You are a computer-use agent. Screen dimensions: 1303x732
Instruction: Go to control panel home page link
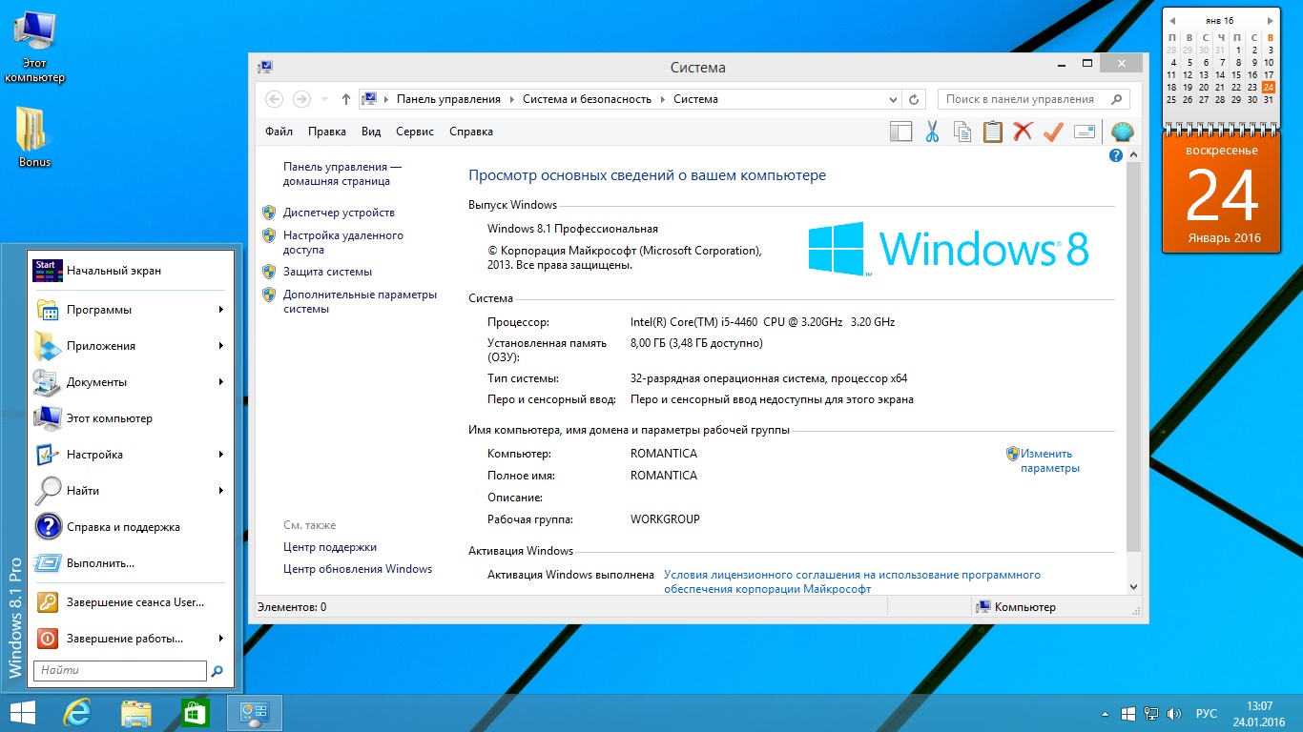click(x=342, y=173)
